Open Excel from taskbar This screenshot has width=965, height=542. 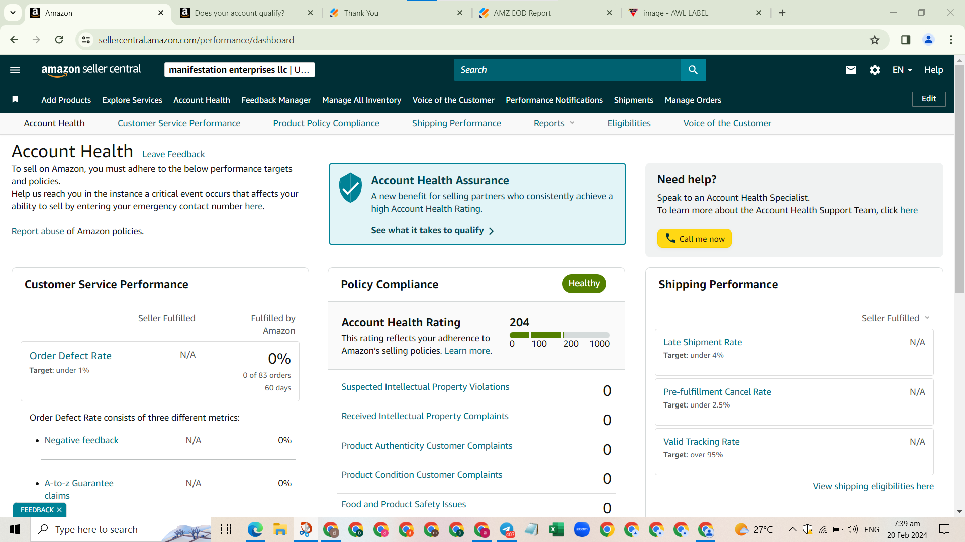tap(556, 529)
